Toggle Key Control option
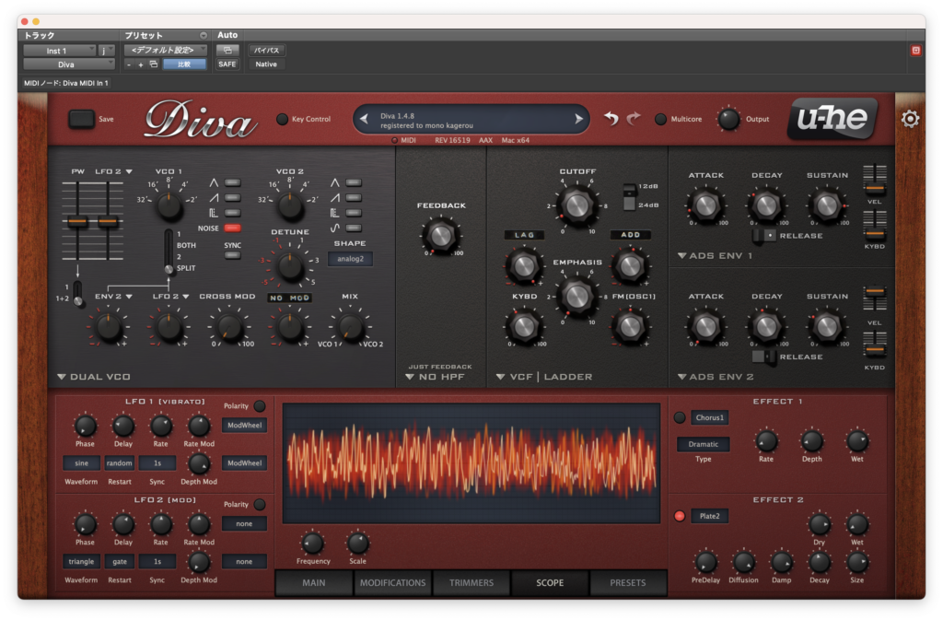 (x=282, y=119)
